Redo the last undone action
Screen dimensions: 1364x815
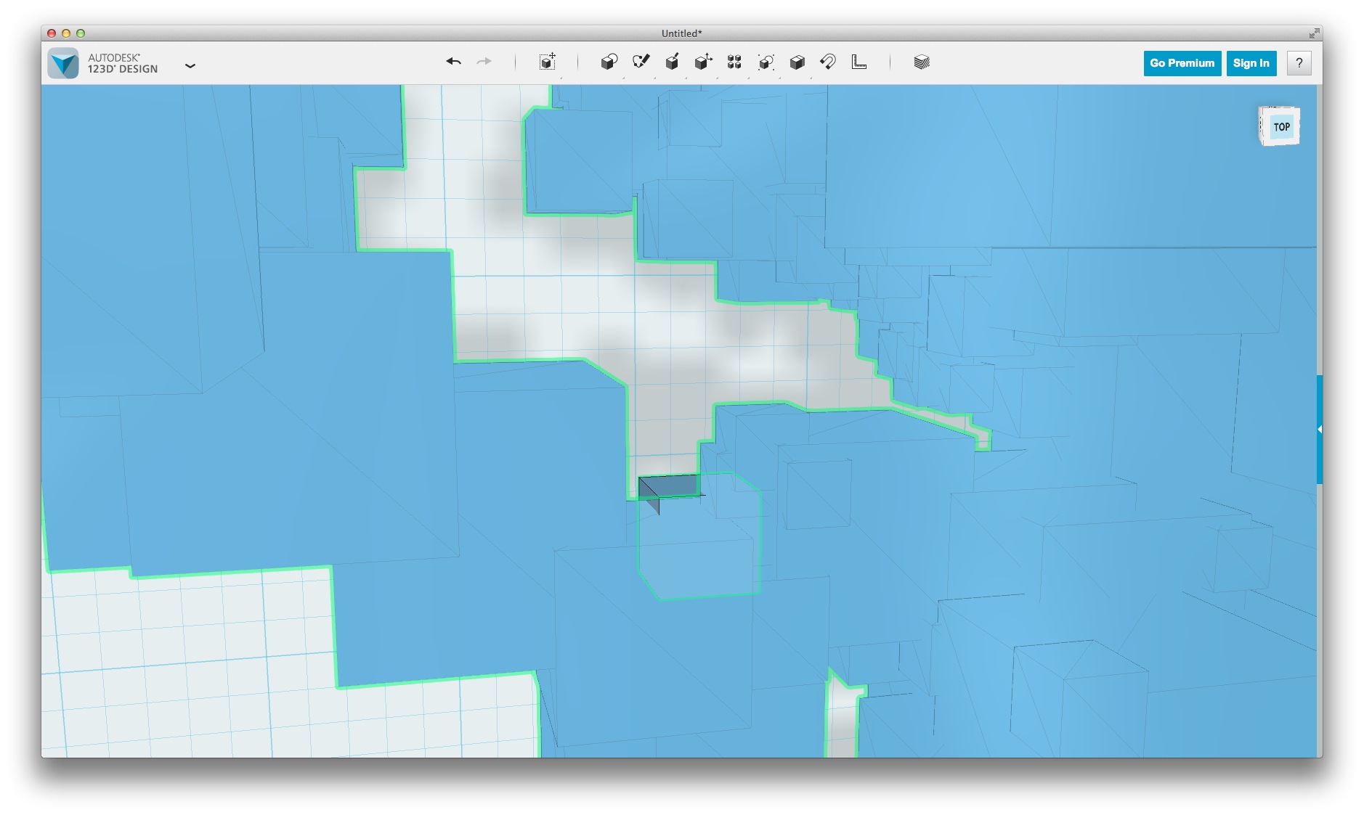click(484, 62)
